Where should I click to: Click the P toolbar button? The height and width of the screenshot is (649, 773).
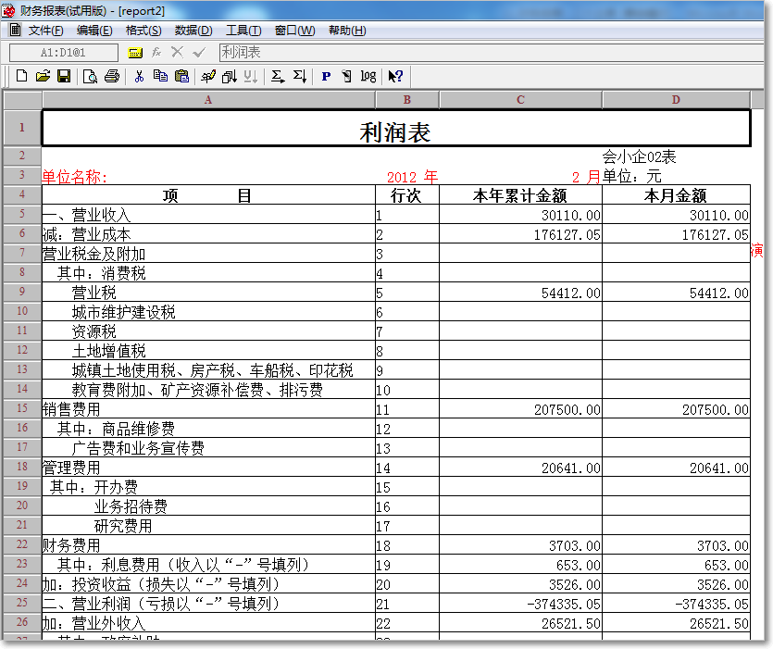(324, 76)
